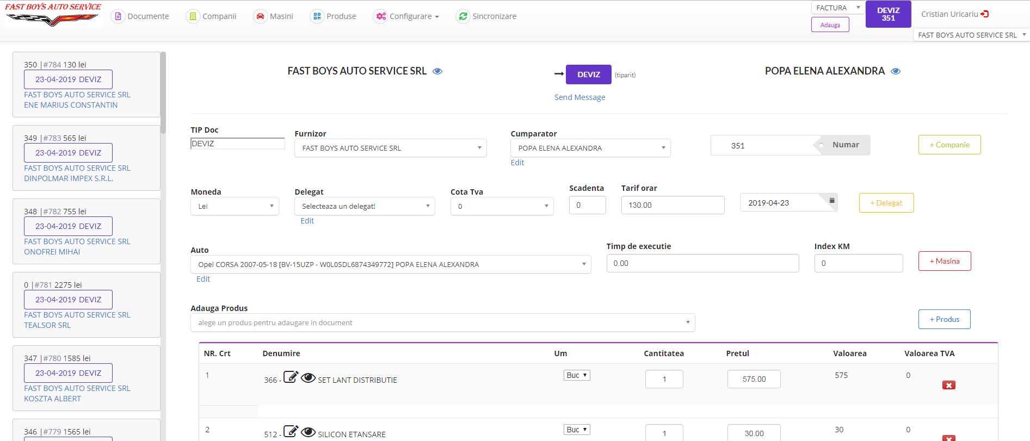View SET LANT DISTRIBUTIE product eye icon
Screen dimensions: 1030x441
[x=309, y=378]
